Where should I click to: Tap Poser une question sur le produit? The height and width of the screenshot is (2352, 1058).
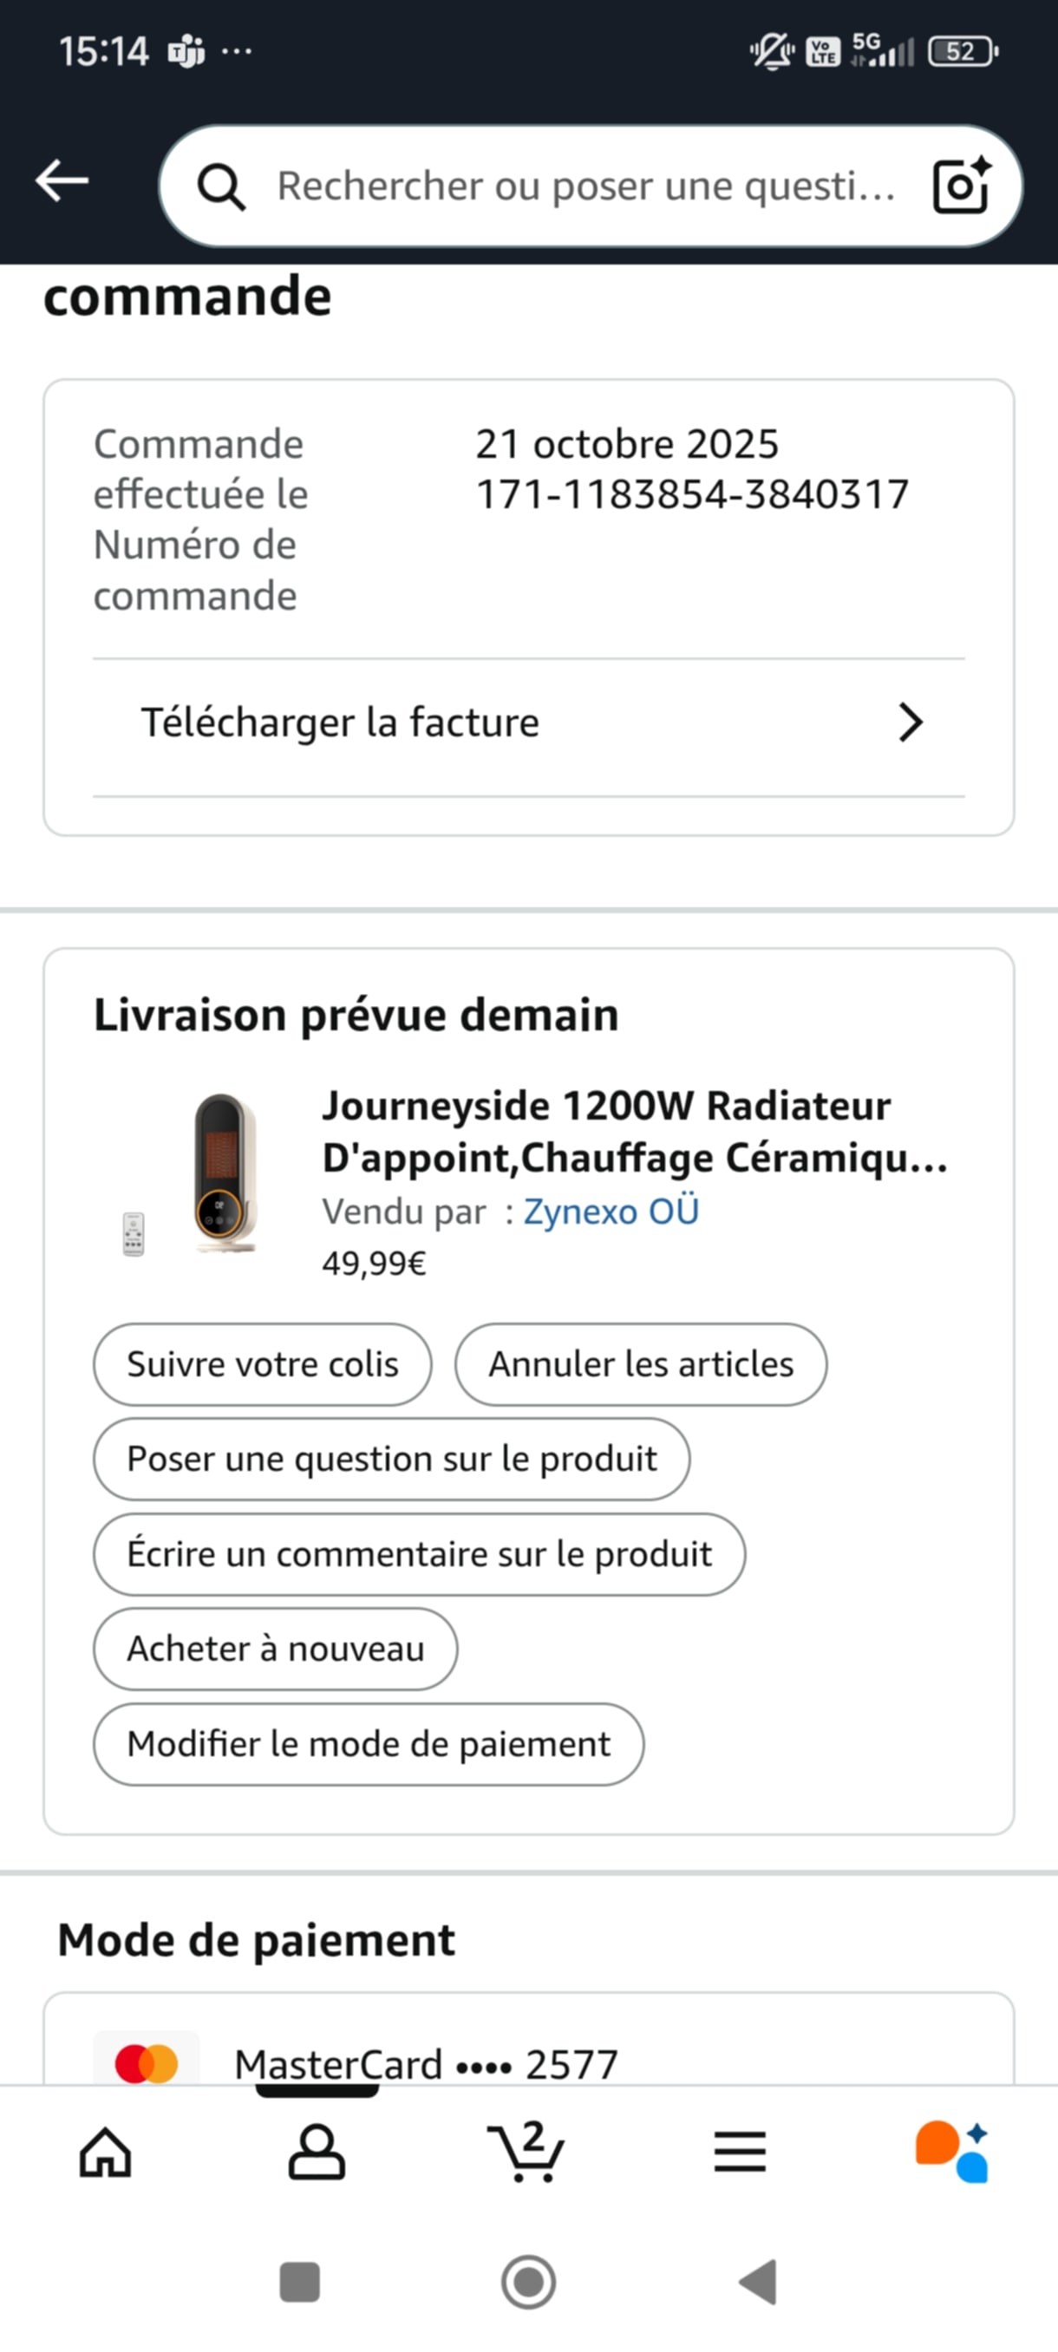tap(392, 1459)
